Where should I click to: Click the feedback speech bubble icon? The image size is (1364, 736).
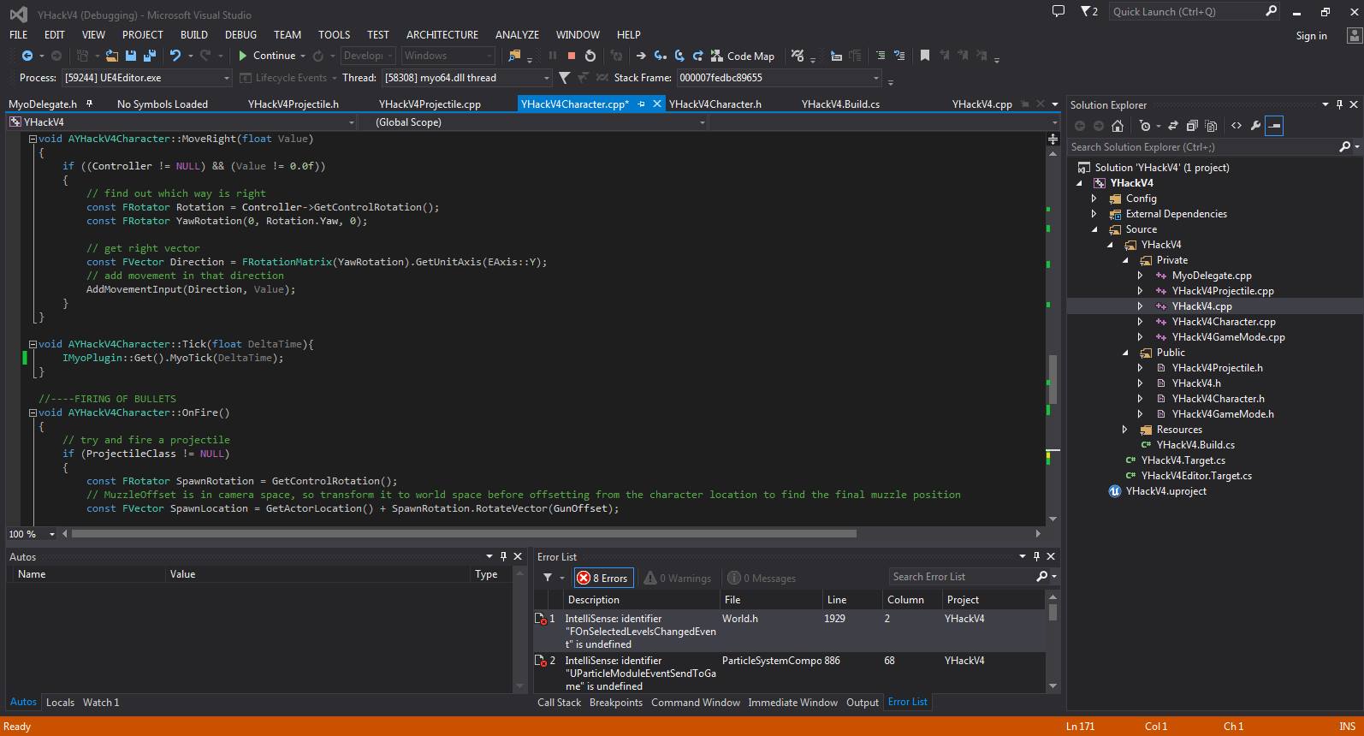1059,11
